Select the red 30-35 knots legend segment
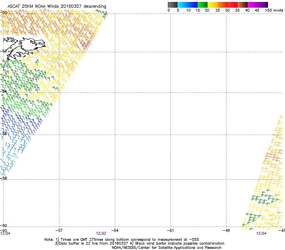285x250 pixels. pos(233,5)
